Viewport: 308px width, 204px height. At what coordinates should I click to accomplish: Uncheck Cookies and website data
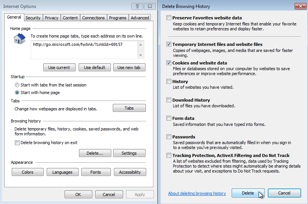tap(169, 63)
